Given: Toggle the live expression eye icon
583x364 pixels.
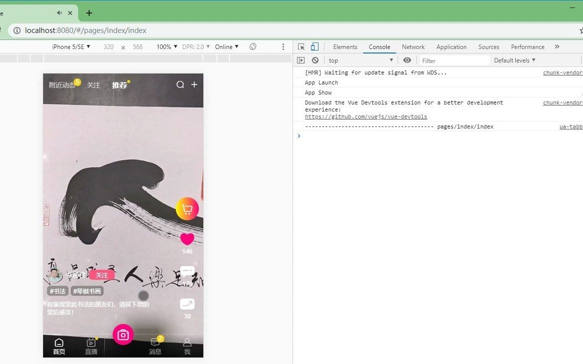Looking at the screenshot, I should click(407, 60).
